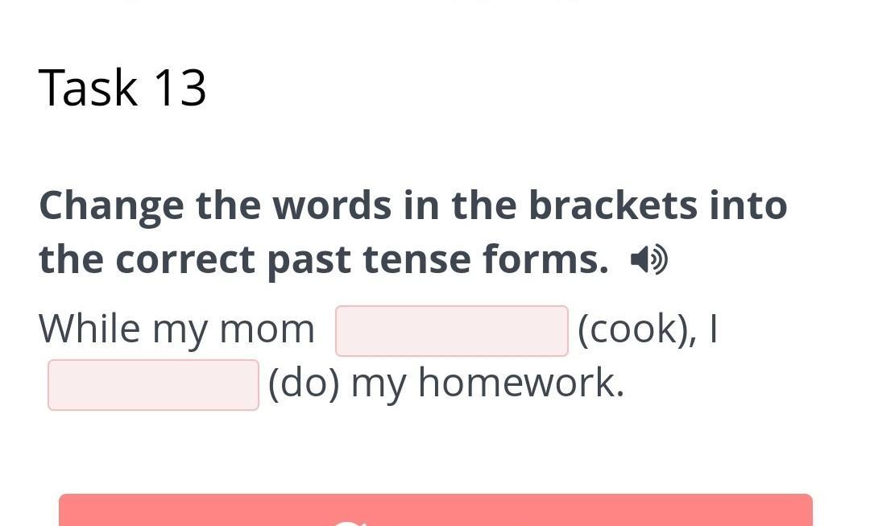The height and width of the screenshot is (526, 870).
Task: Play the audio speaker icon beside instructions
Action: click(648, 259)
